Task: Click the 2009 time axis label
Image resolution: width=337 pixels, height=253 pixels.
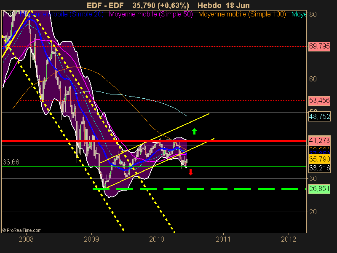Action: pyautogui.click(x=91, y=239)
